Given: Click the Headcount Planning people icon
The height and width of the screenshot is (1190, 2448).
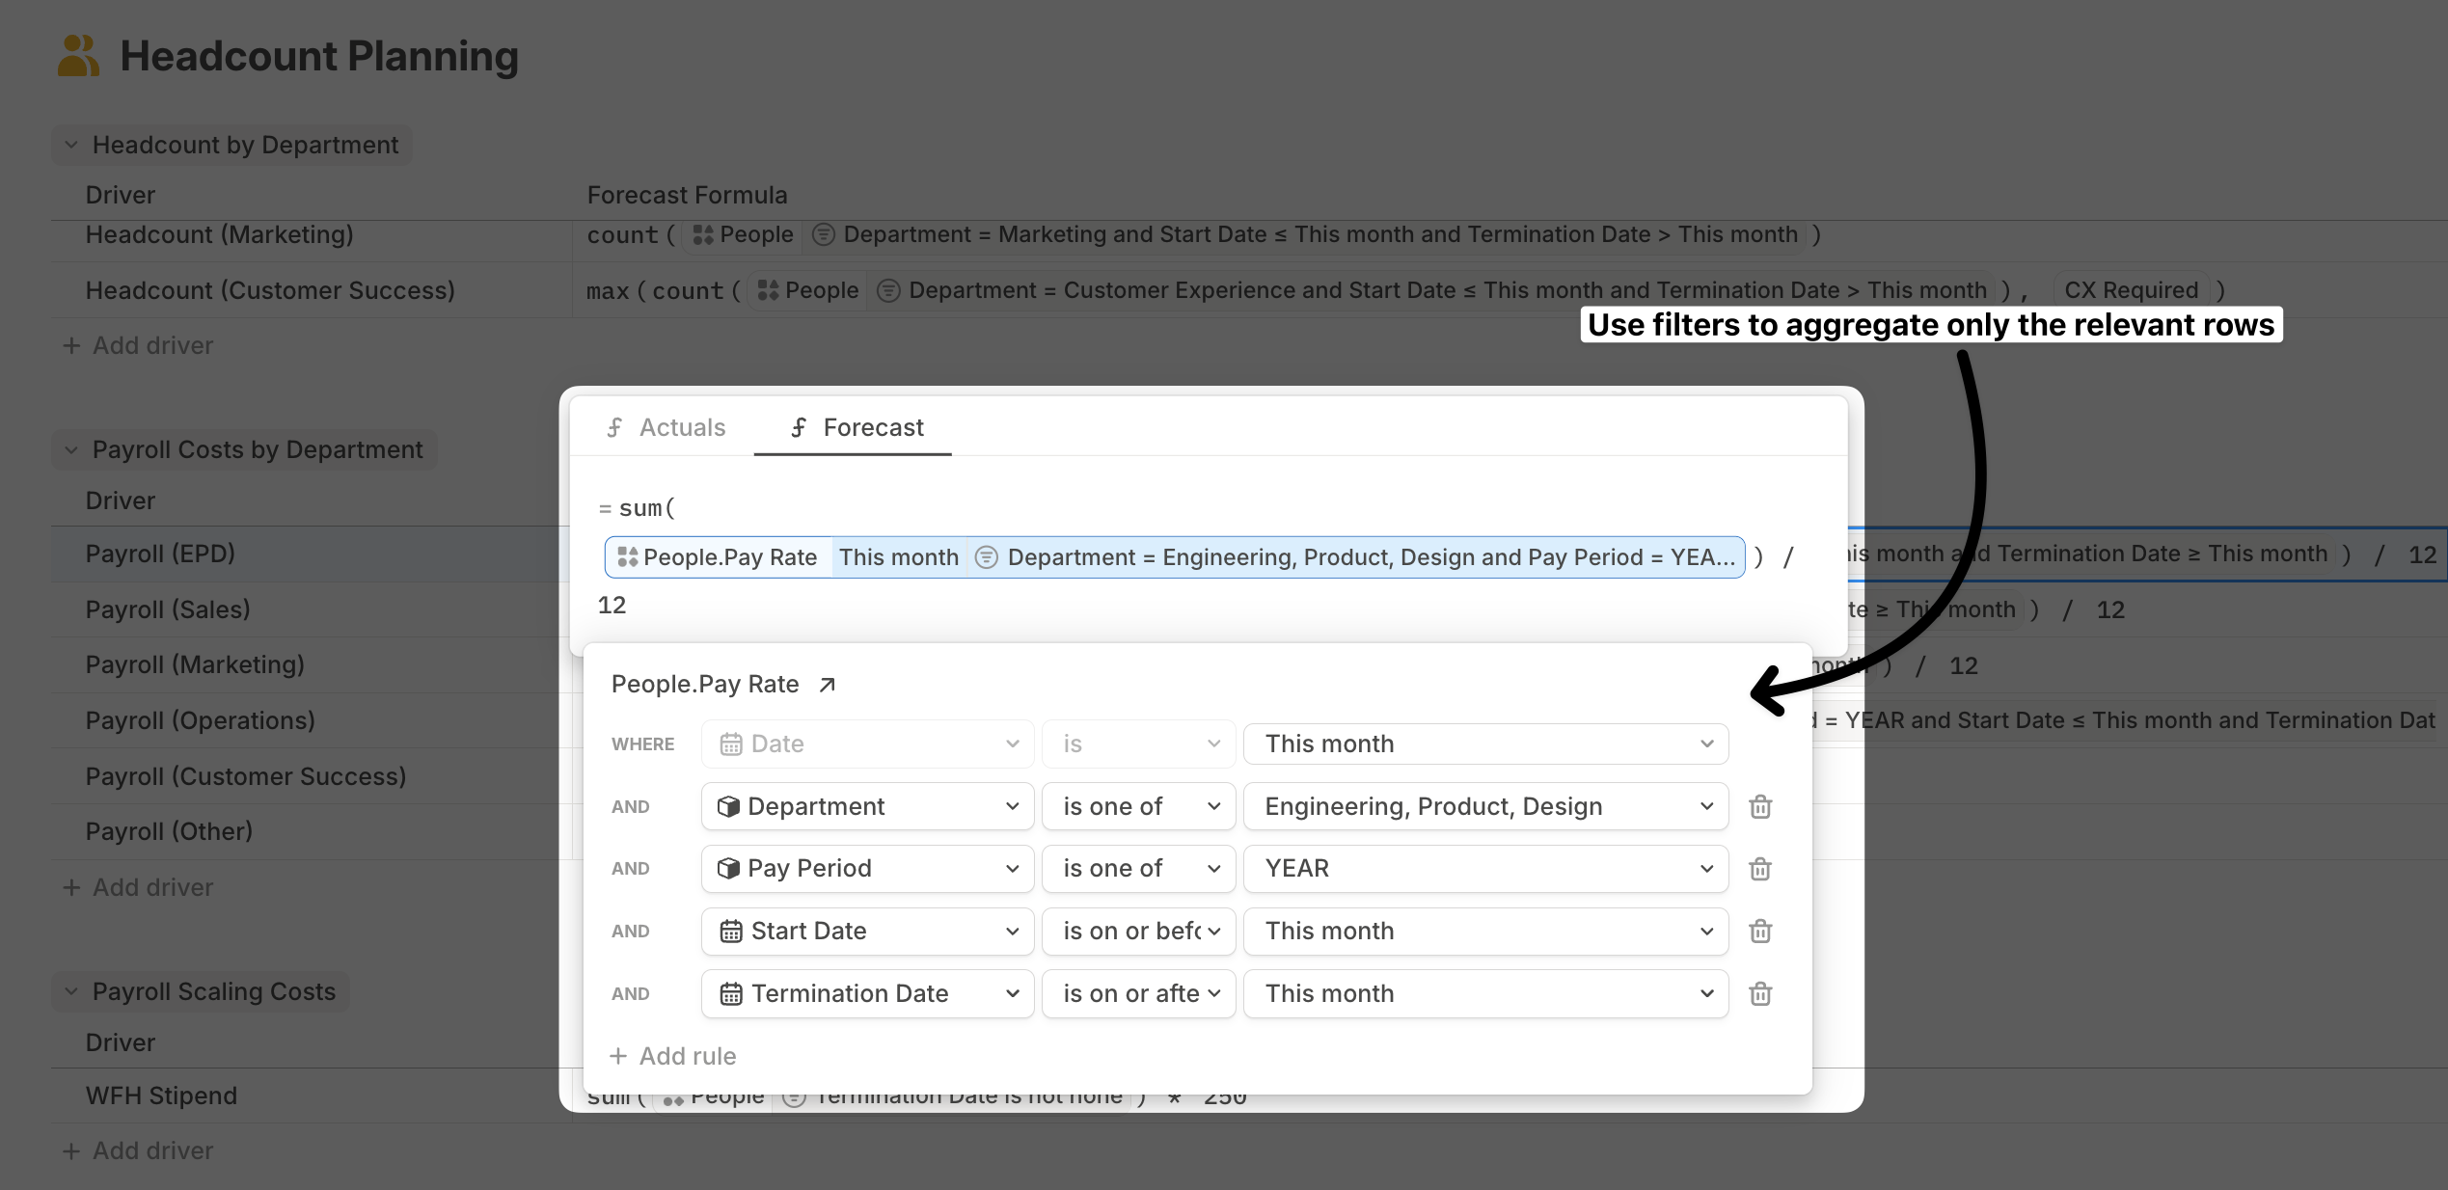Looking at the screenshot, I should 77,56.
